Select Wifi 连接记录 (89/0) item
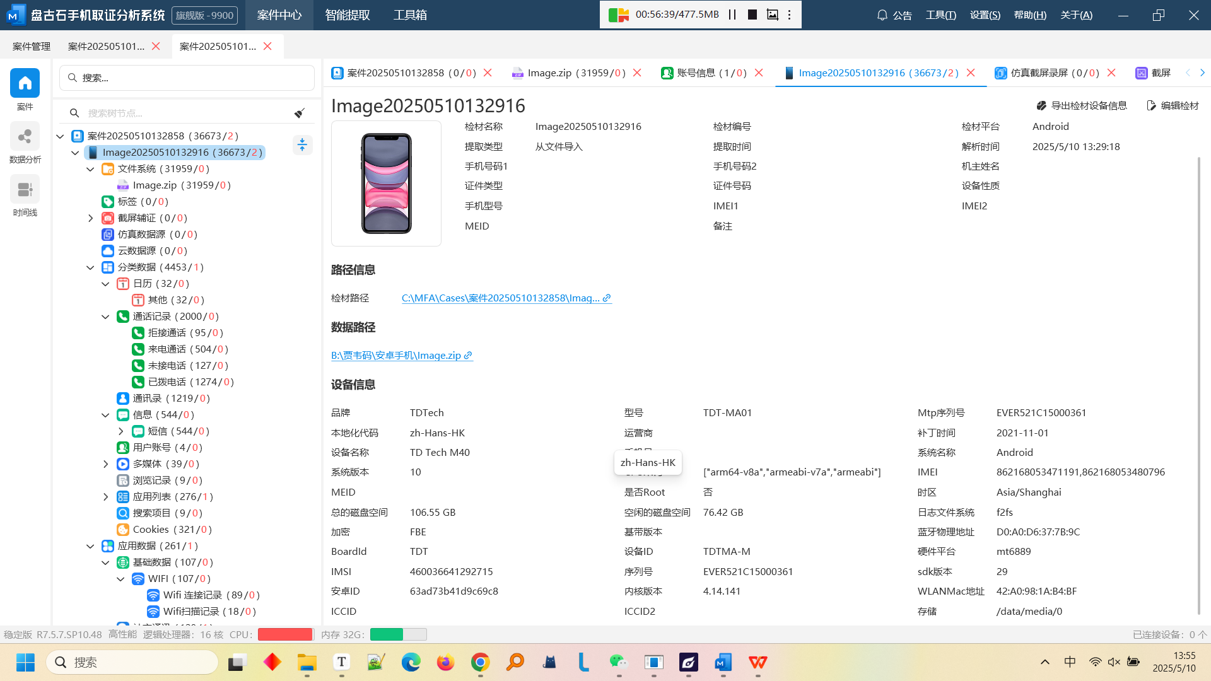Image resolution: width=1211 pixels, height=681 pixels. (203, 595)
